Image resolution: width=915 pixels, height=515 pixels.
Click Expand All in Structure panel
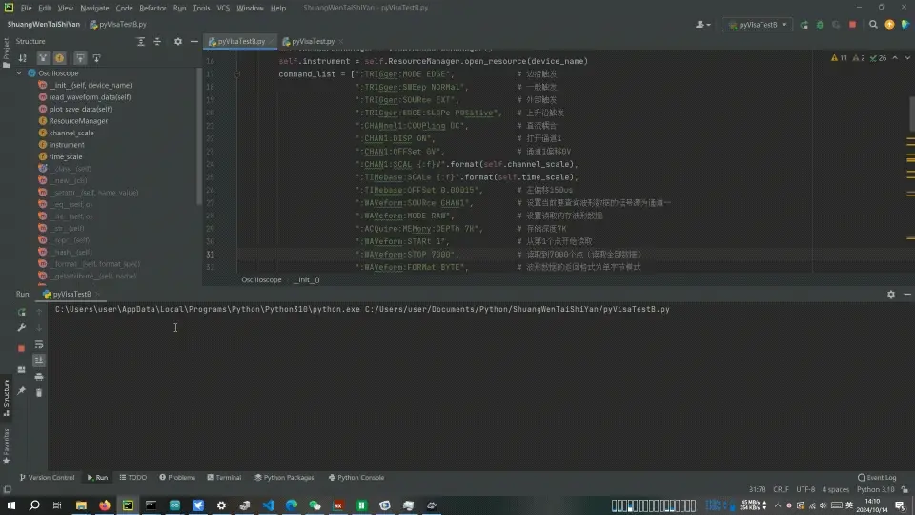(x=141, y=41)
